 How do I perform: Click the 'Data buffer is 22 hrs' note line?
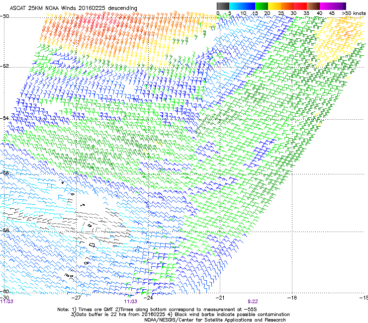coord(180,315)
